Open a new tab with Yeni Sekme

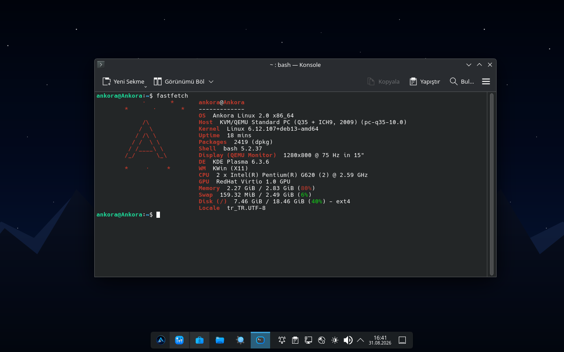[x=123, y=81]
